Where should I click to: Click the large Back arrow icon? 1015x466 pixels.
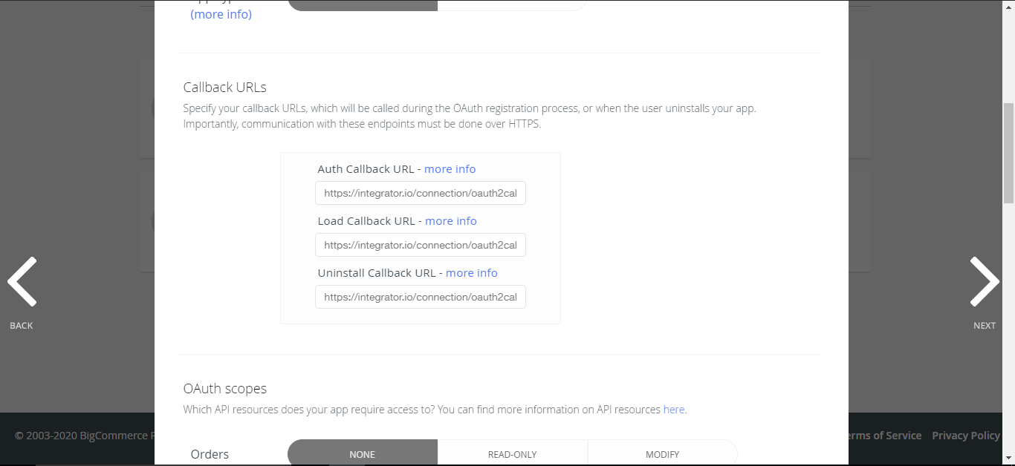click(22, 282)
